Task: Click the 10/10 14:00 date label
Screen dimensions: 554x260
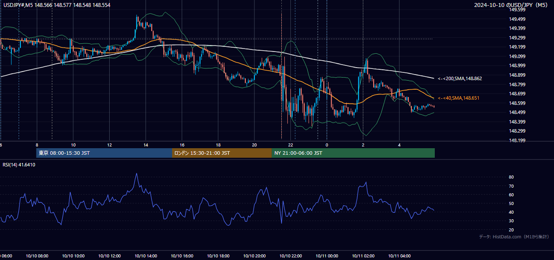Action: point(145,256)
